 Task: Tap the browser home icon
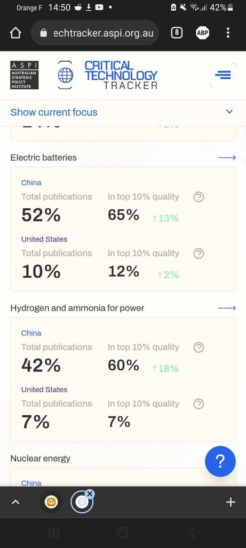pyautogui.click(x=15, y=33)
